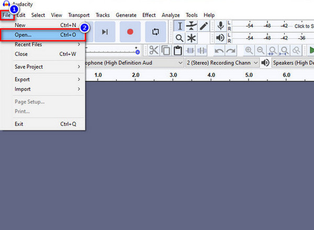Viewport: 314px width, 230px height.
Task: Click the Silence audio selection icon
Action: (x=202, y=50)
